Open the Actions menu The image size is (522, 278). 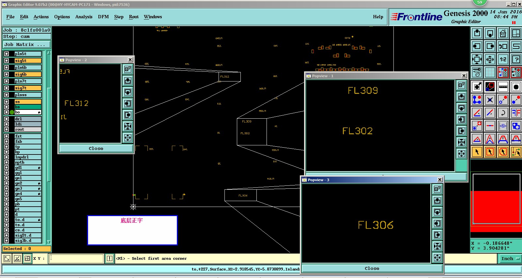(41, 17)
